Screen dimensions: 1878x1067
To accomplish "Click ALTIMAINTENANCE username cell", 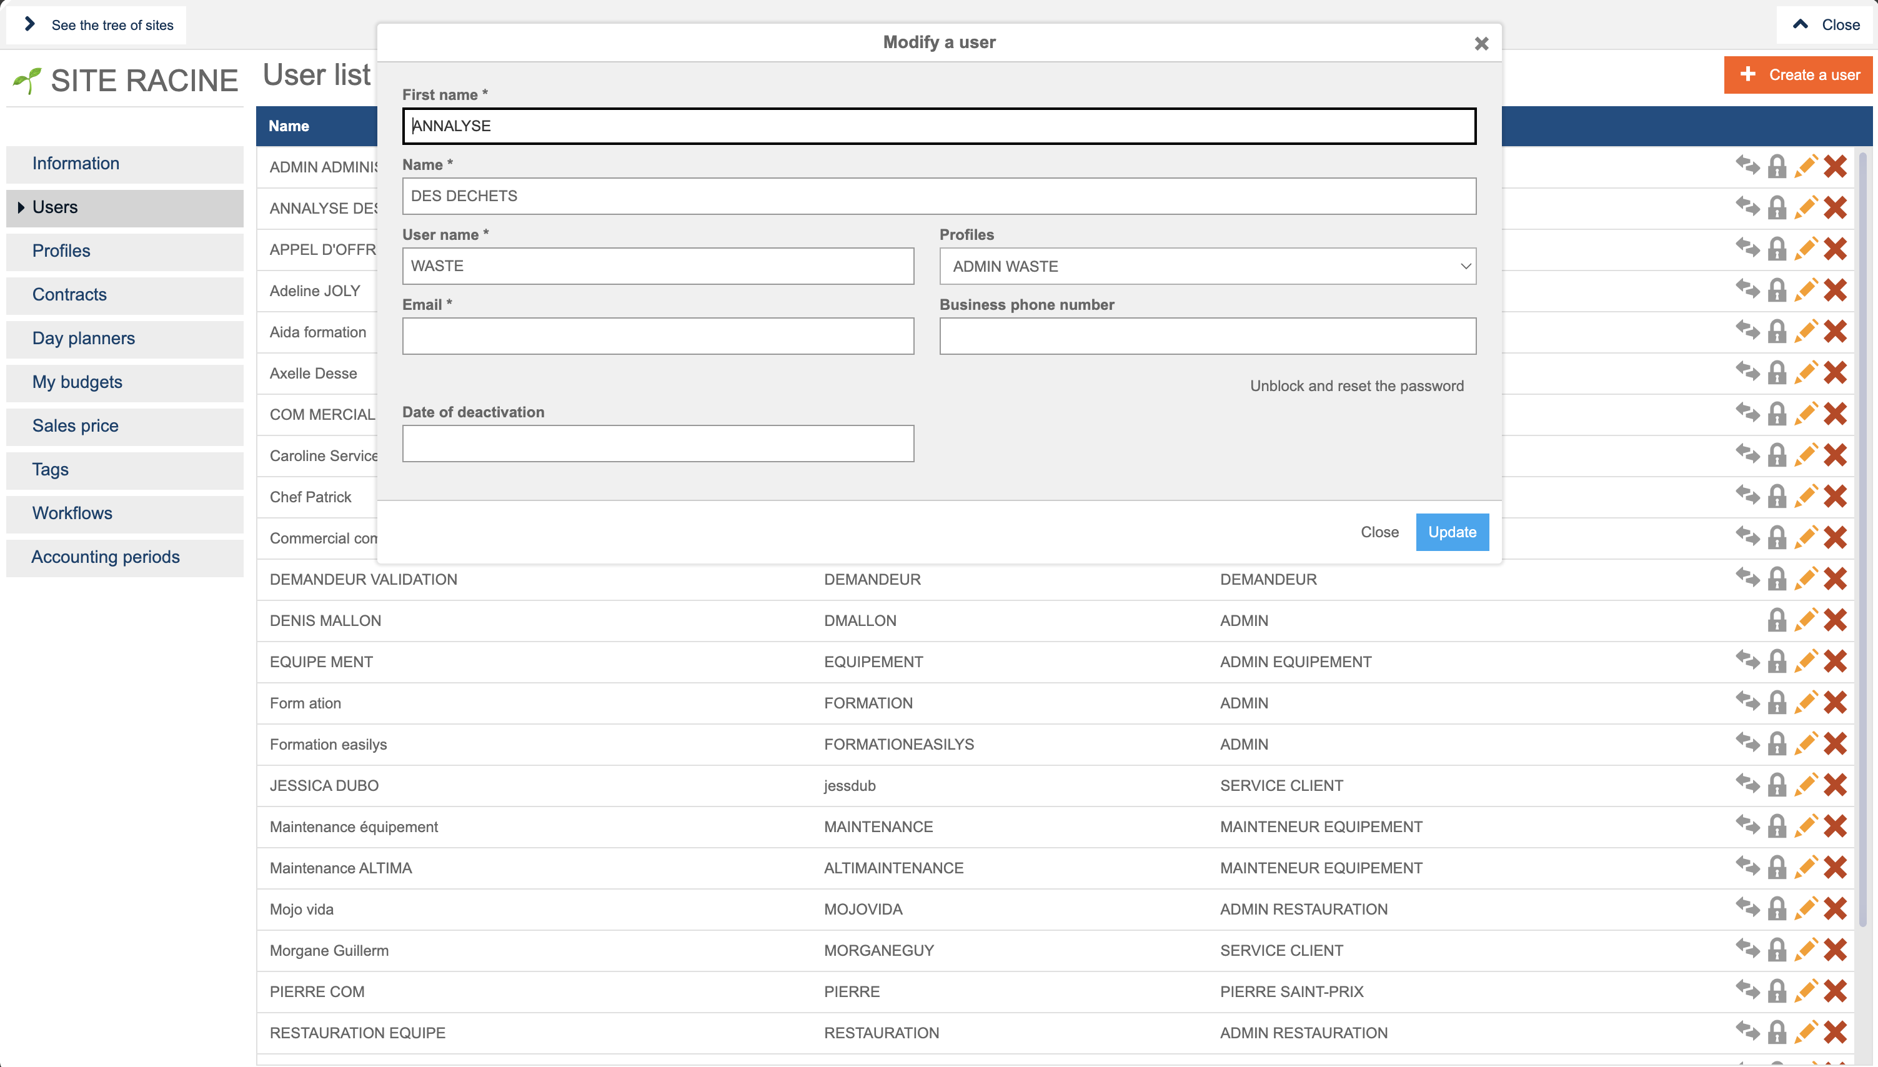I will tap(893, 868).
